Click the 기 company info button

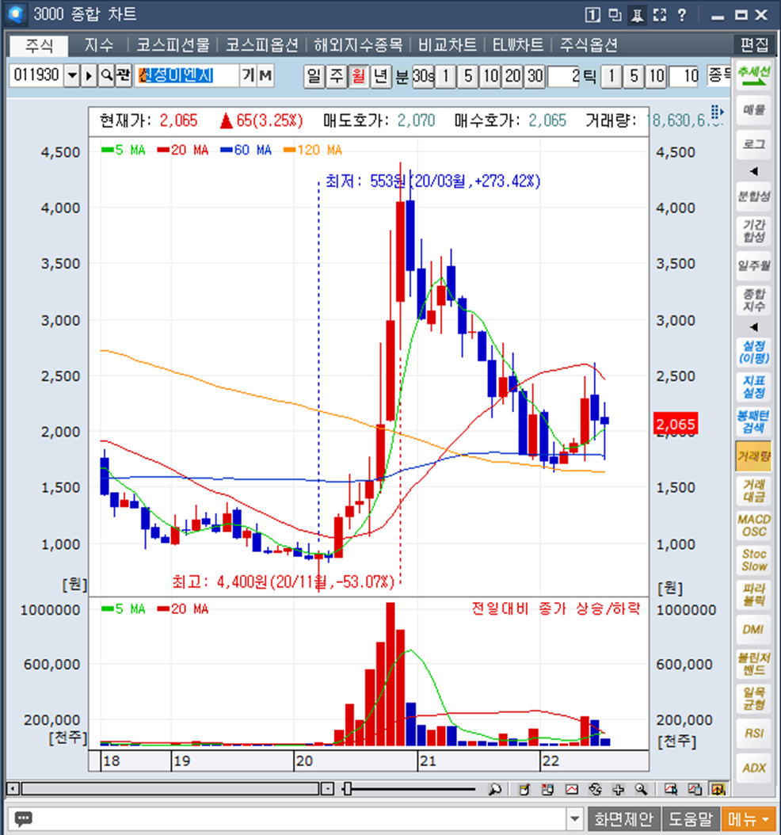click(x=248, y=76)
